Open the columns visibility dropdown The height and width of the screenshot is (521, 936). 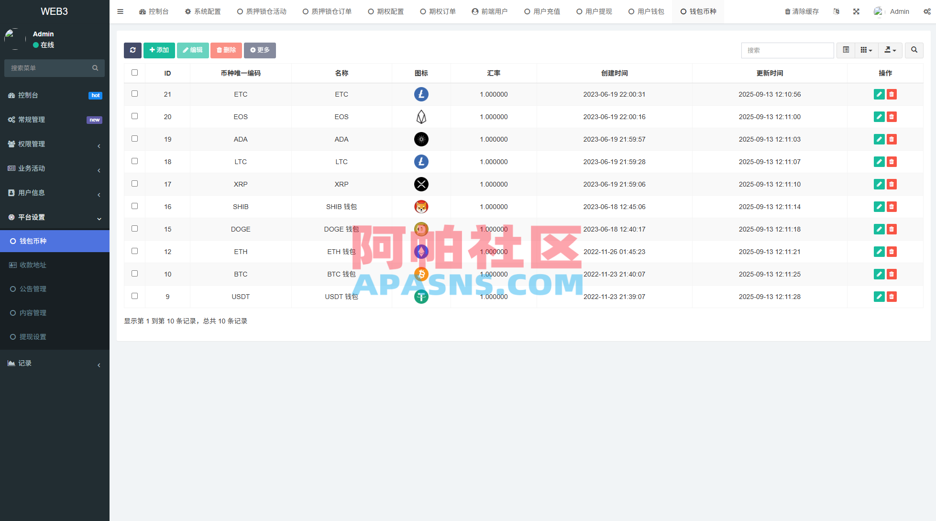(x=866, y=50)
